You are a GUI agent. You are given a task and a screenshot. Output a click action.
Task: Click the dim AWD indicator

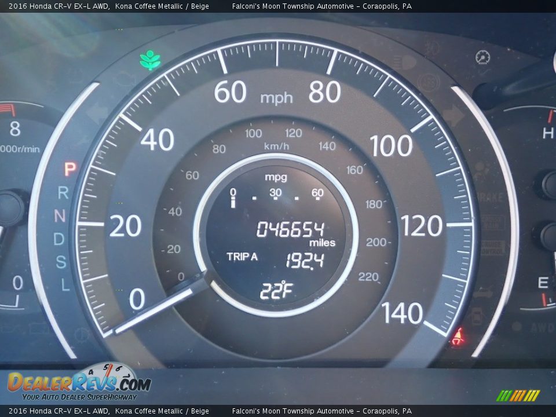pyautogui.click(x=541, y=328)
